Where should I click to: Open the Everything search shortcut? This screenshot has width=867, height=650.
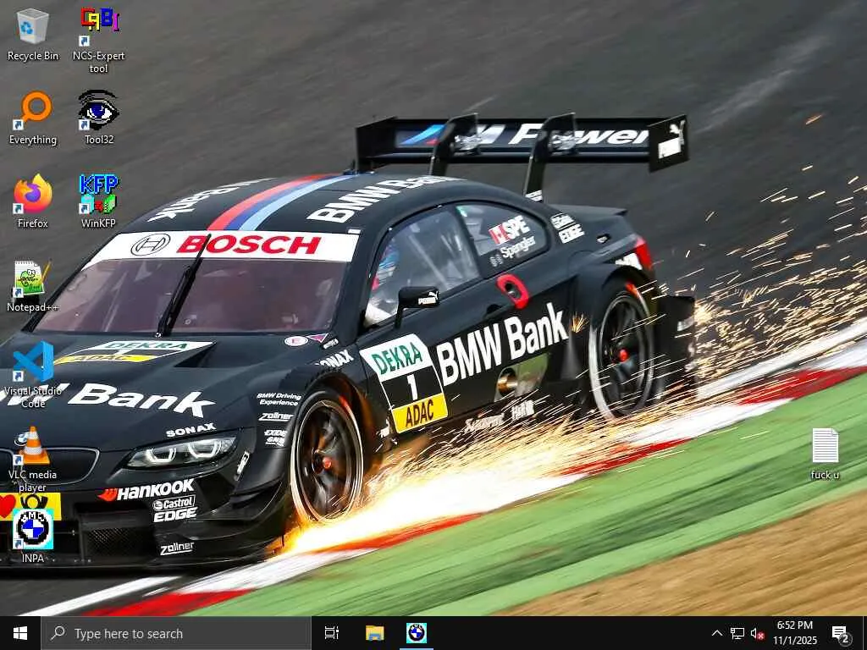(x=33, y=118)
